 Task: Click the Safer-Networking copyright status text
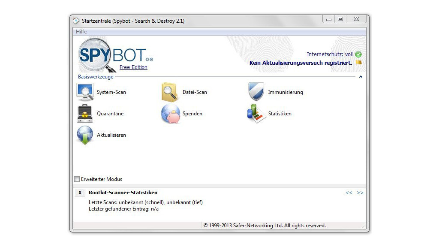265,226
